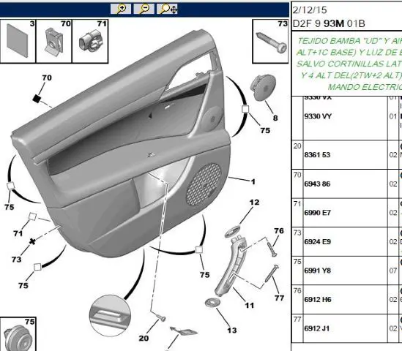Open thumbnail of part 73 screw
Screen dimensions: 402x351
271,41
